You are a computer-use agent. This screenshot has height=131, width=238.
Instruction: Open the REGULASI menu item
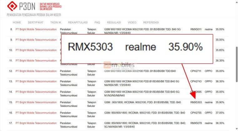pos(114,22)
